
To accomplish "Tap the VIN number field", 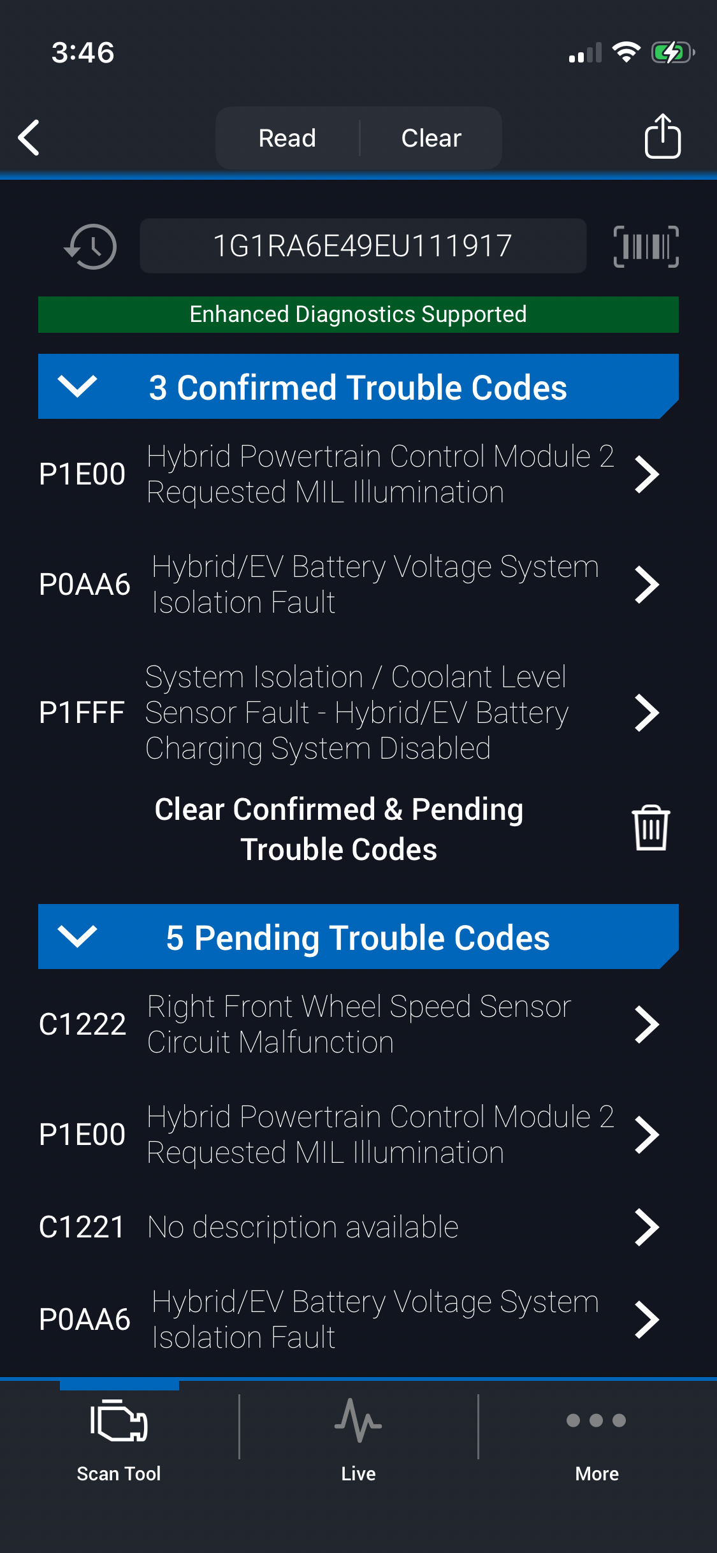I will click(x=363, y=246).
